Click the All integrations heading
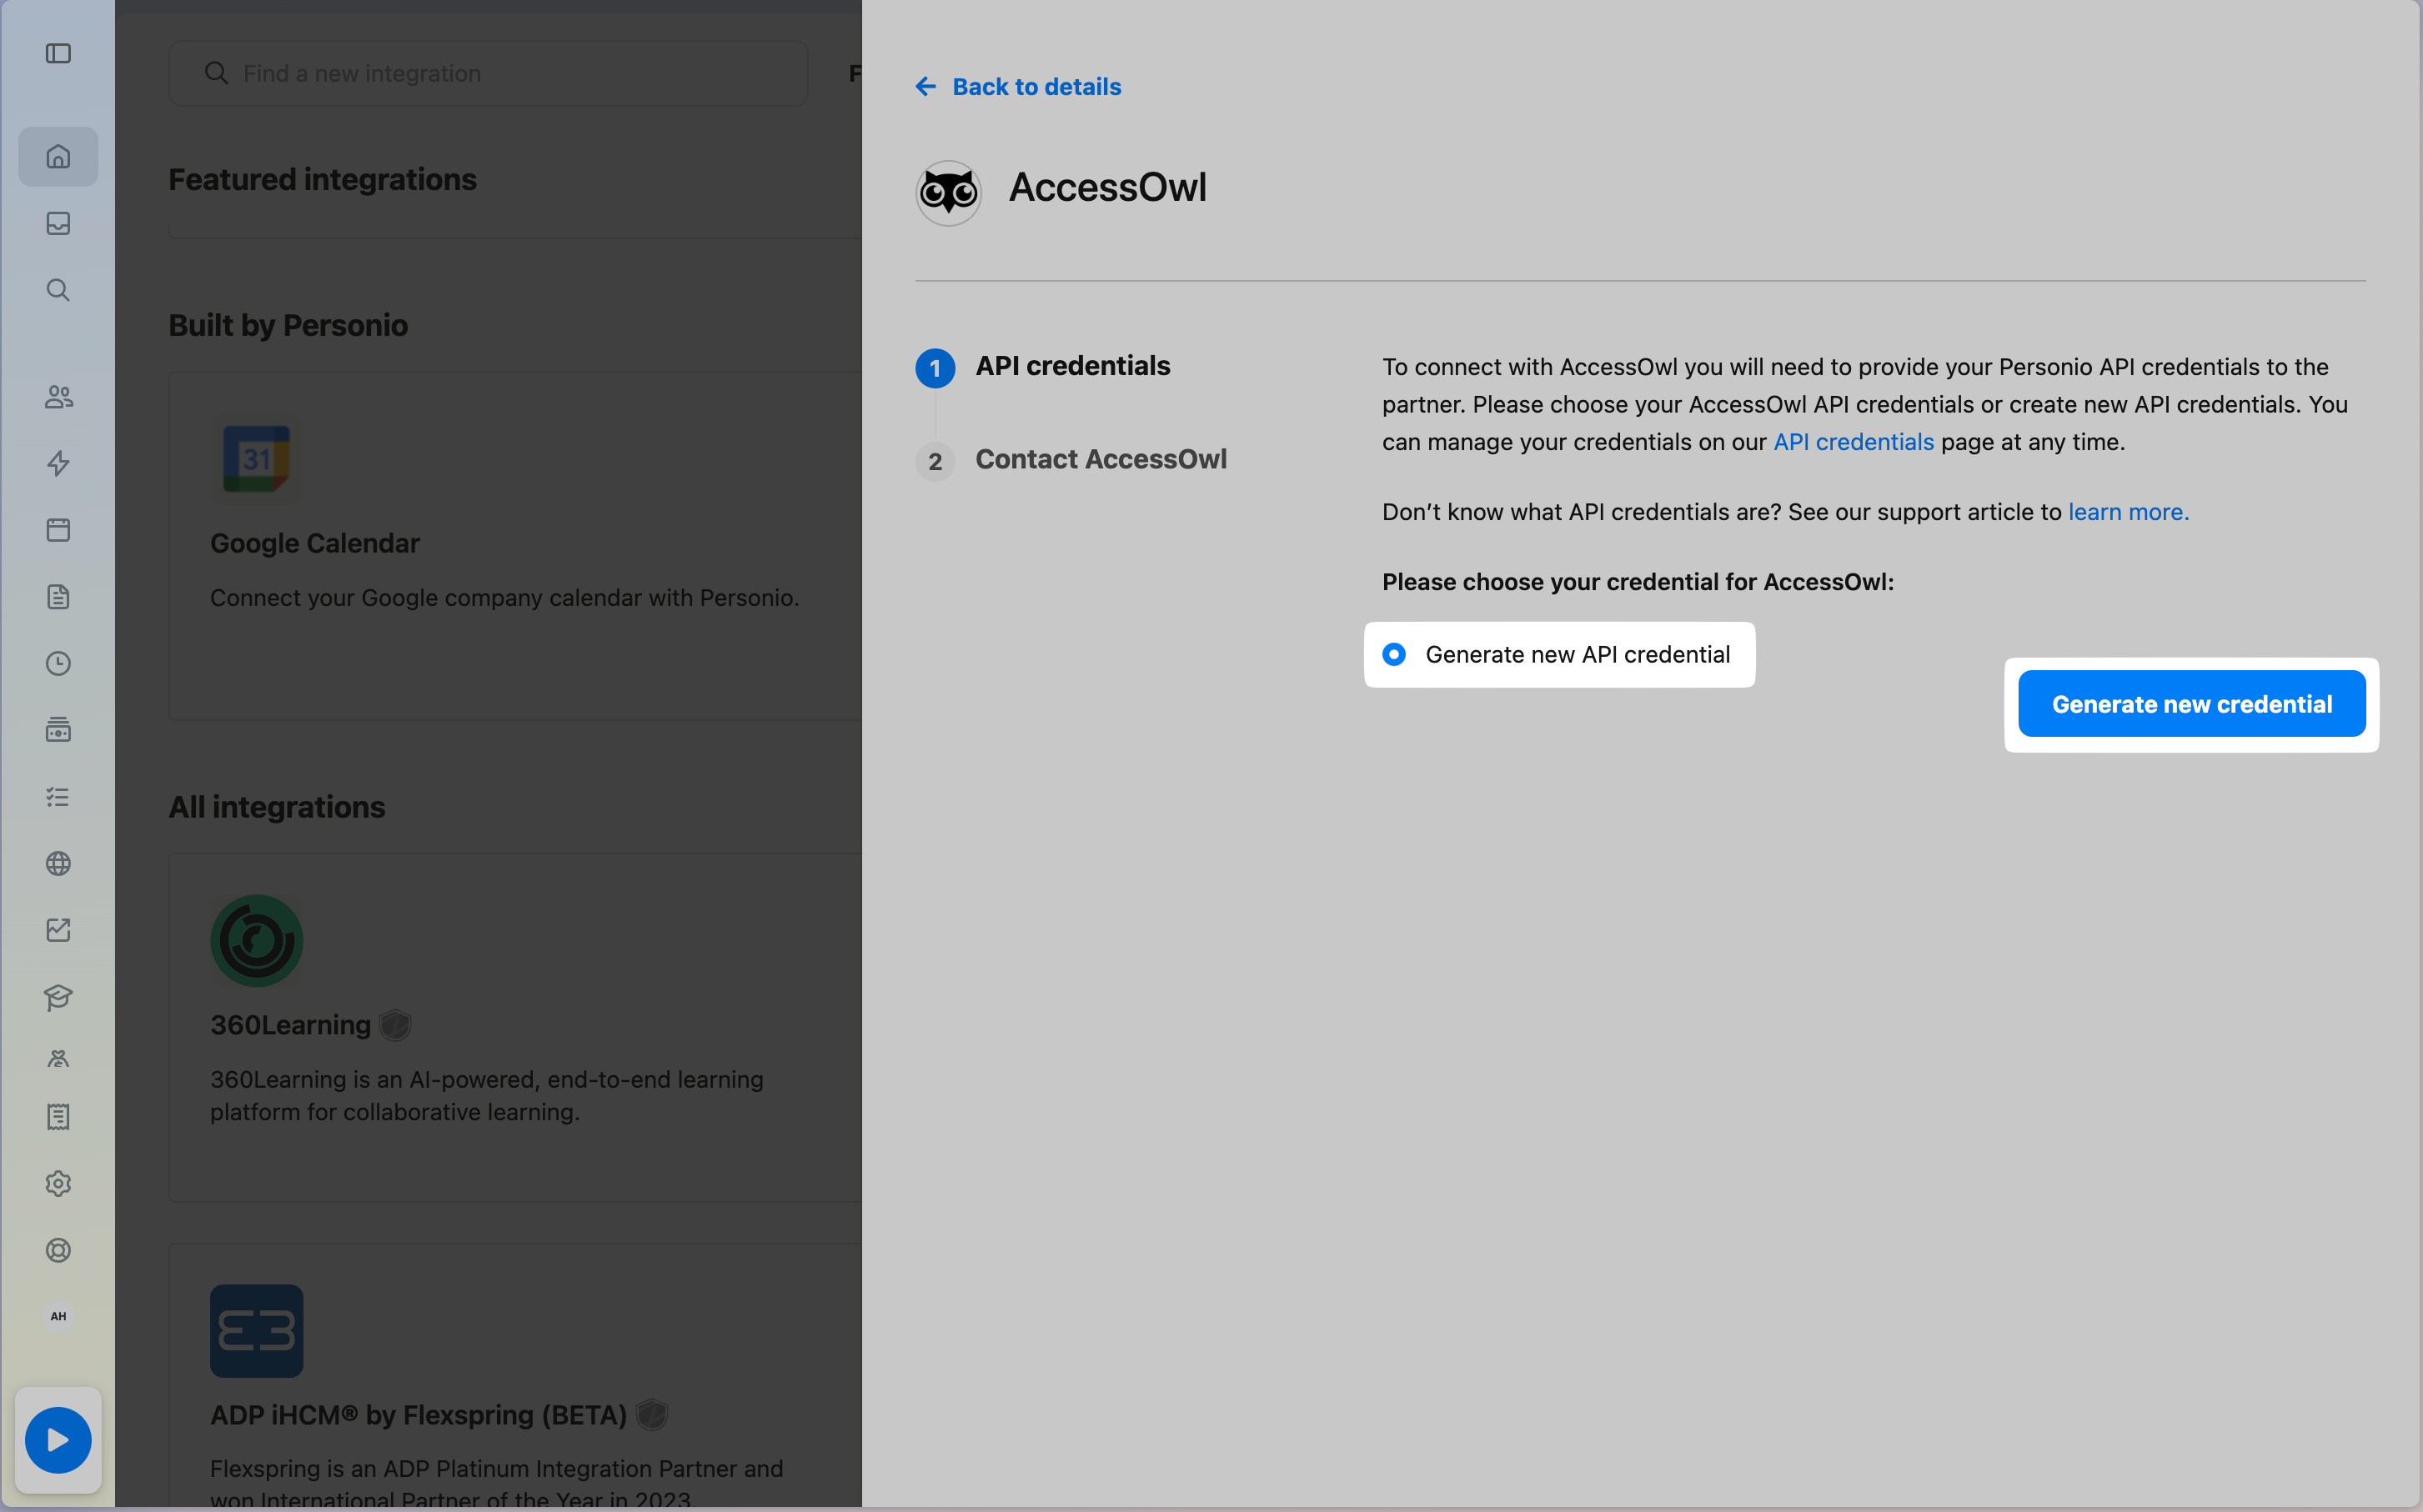The width and height of the screenshot is (2423, 1512). point(276,807)
